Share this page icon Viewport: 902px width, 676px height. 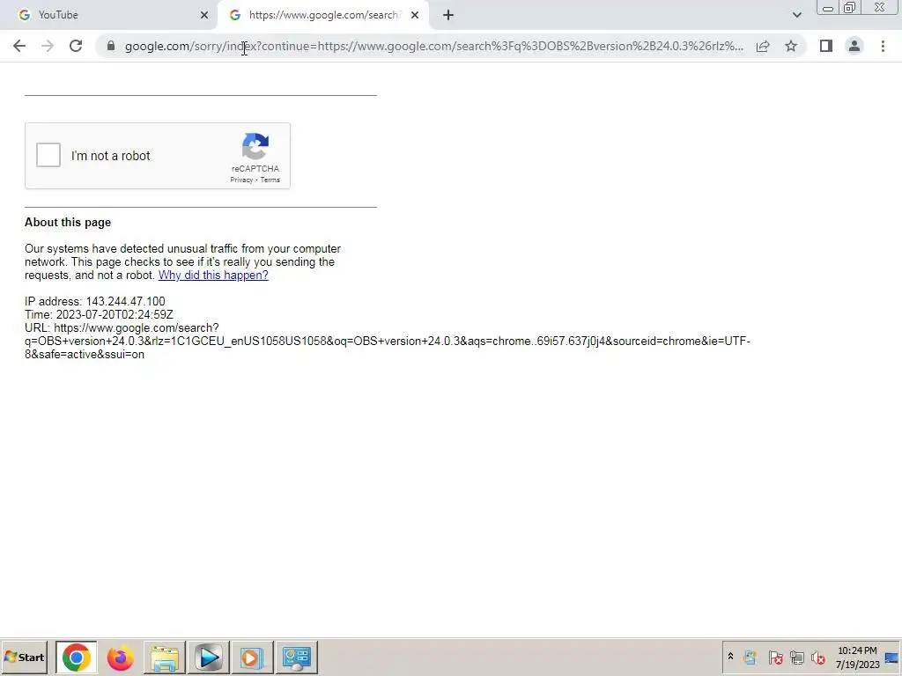[x=763, y=46]
